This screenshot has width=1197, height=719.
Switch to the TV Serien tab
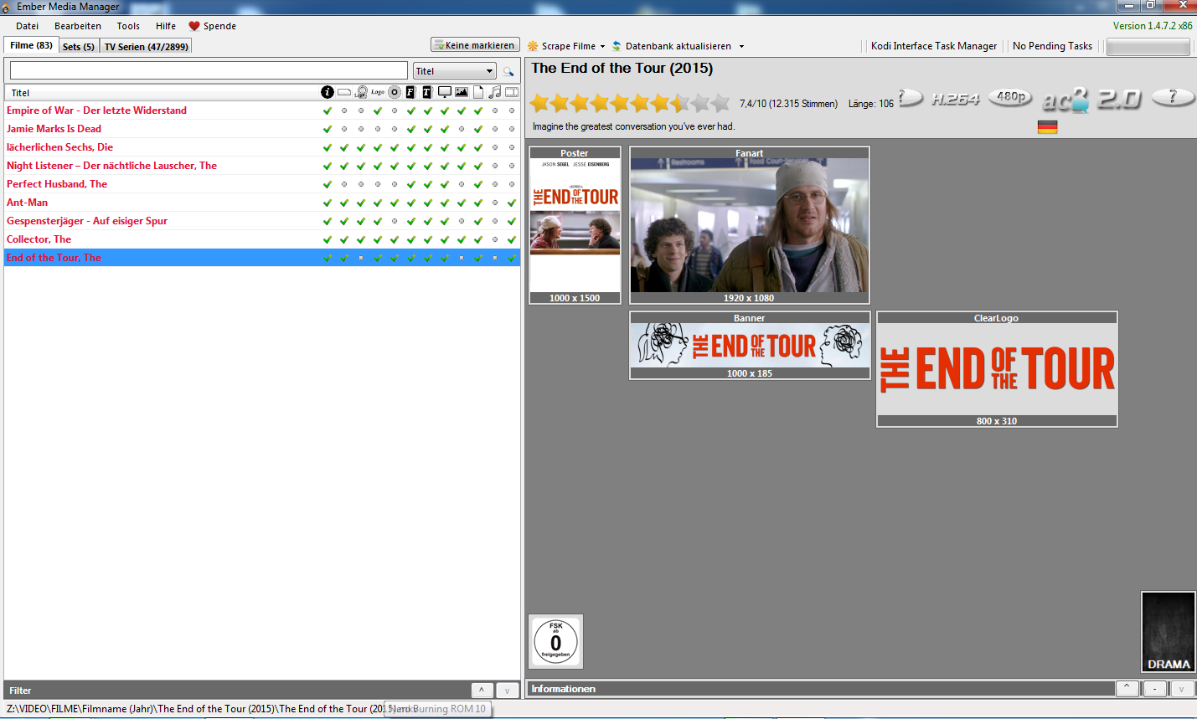(x=147, y=47)
